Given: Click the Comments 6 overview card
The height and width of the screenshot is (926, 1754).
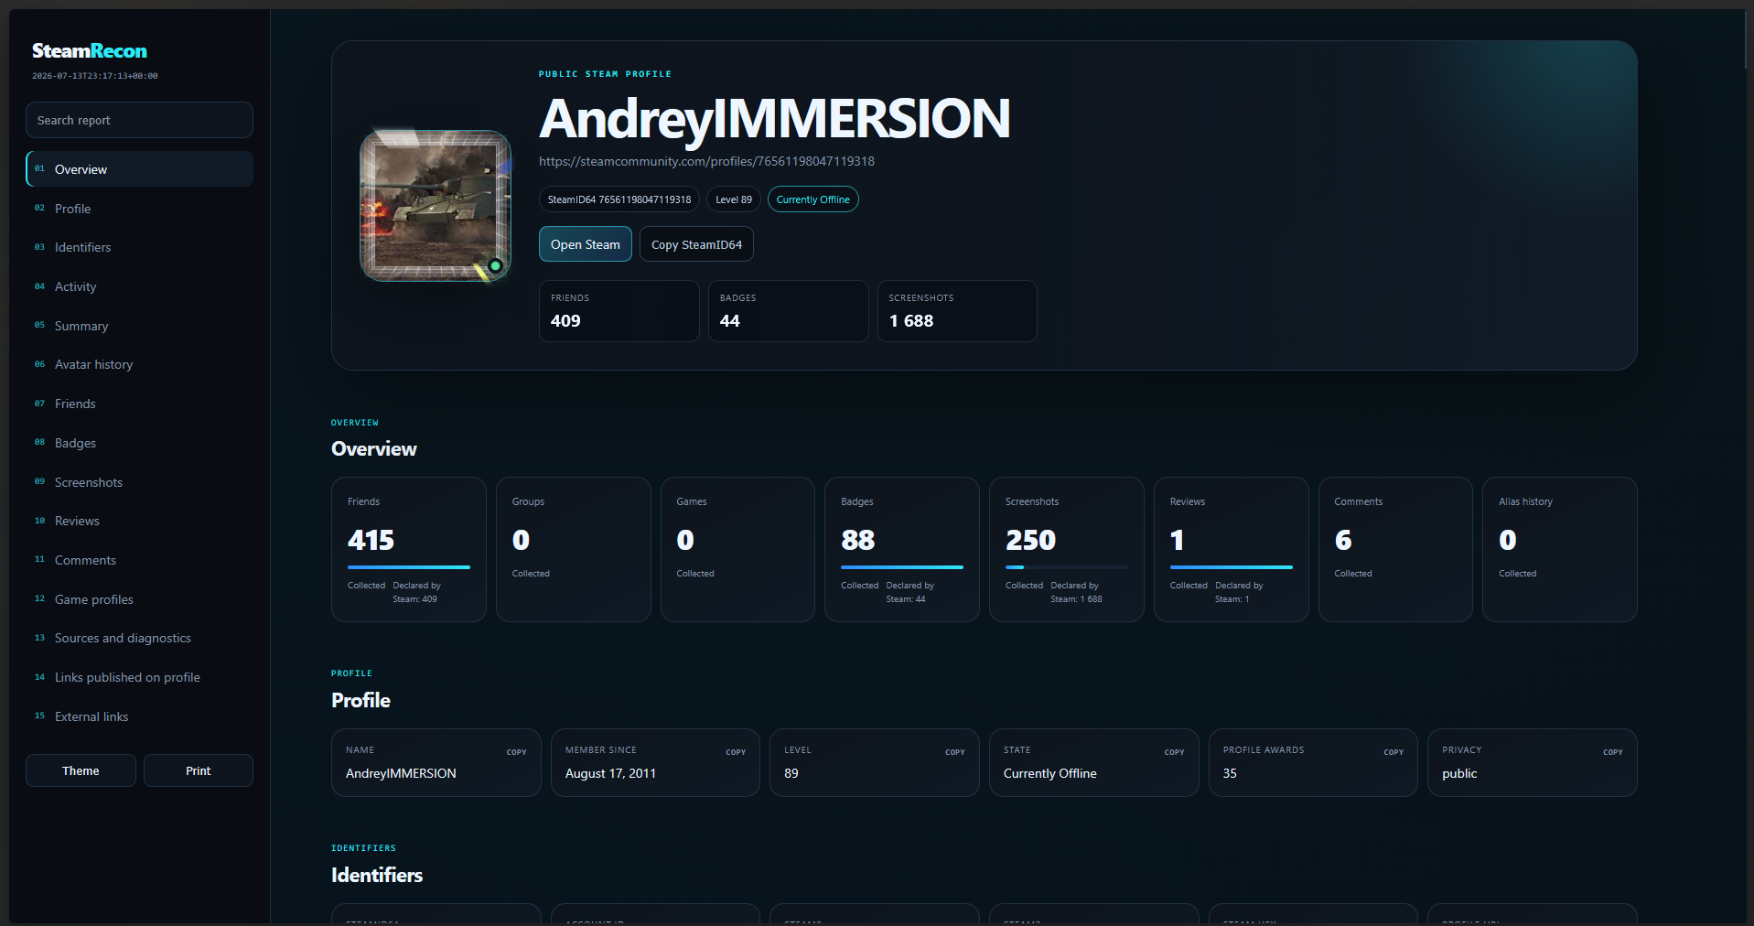Looking at the screenshot, I should tap(1395, 549).
